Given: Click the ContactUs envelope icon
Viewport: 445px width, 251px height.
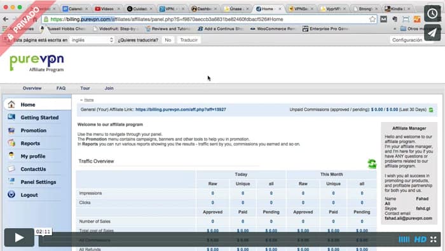Looking at the screenshot, I should (x=11, y=169).
